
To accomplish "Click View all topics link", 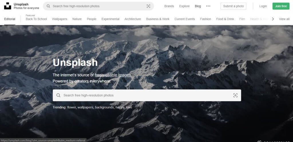I will tap(284, 19).
